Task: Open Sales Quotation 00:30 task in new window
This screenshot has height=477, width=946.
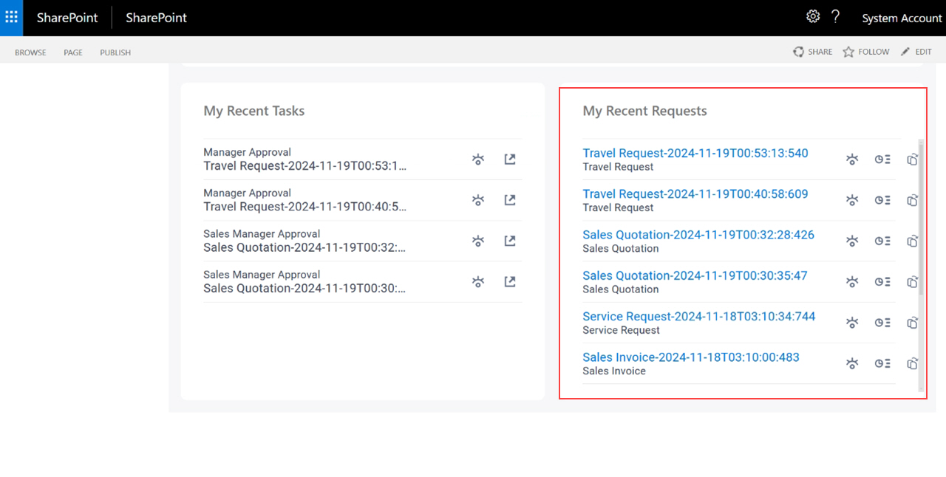Action: [x=510, y=281]
